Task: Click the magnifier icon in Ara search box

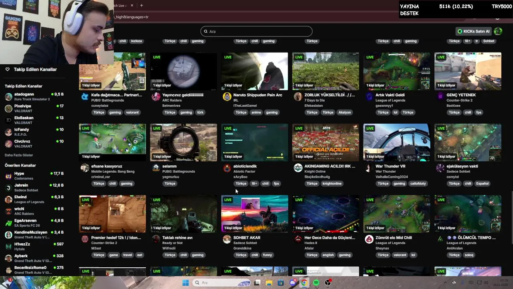Action: pyautogui.click(x=206, y=31)
